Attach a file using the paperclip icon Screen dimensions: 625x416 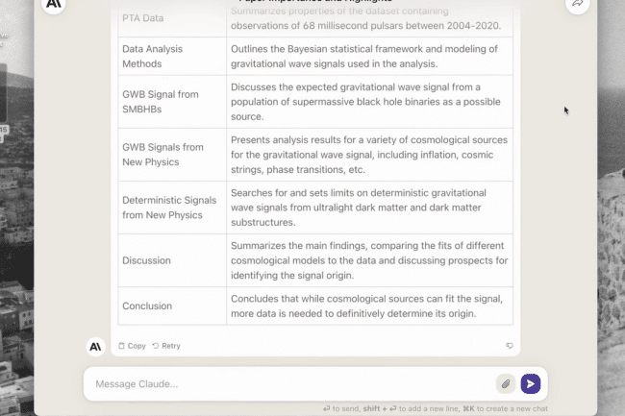(x=505, y=384)
